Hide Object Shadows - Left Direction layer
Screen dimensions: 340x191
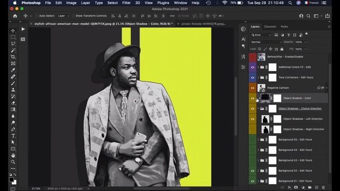253,119
